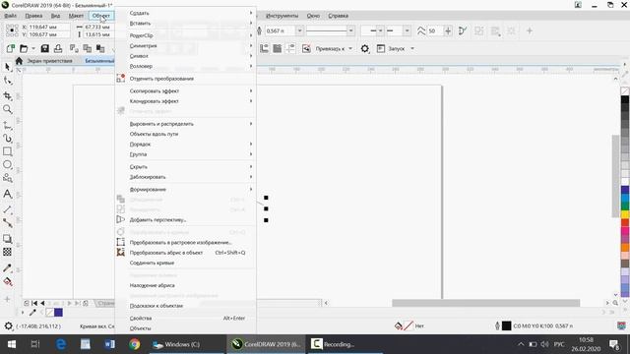The image size is (630, 354).
Task: Select the Connector tool
Action: pyautogui.click(x=7, y=223)
